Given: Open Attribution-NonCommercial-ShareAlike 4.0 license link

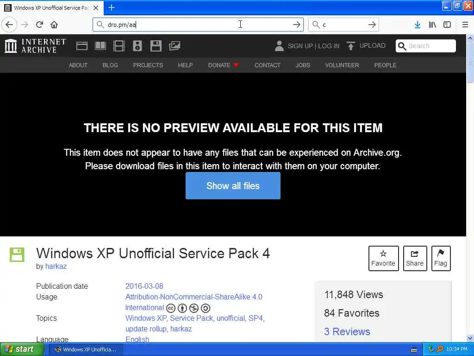Looking at the screenshot, I should (x=194, y=297).
